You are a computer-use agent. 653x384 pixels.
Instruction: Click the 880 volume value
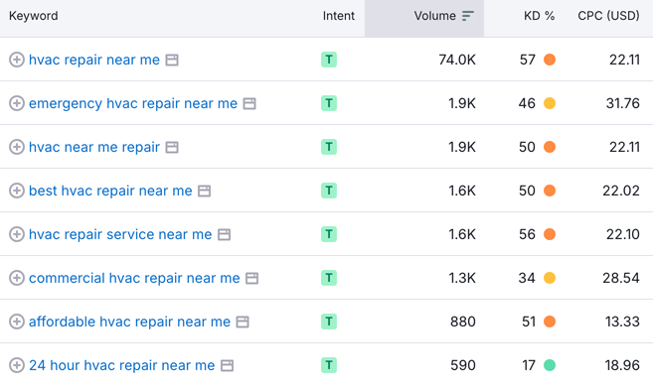pos(463,321)
